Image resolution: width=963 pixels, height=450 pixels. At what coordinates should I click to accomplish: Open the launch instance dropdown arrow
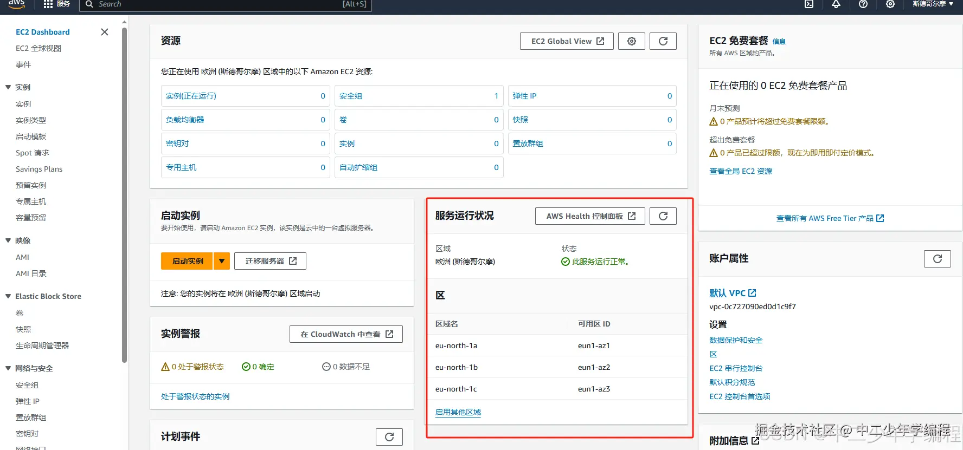(222, 261)
